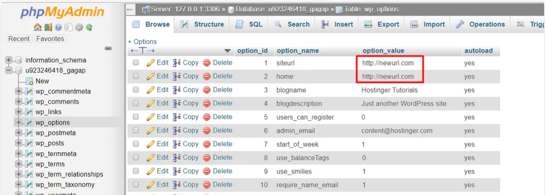Open the Structure tab

[202, 24]
